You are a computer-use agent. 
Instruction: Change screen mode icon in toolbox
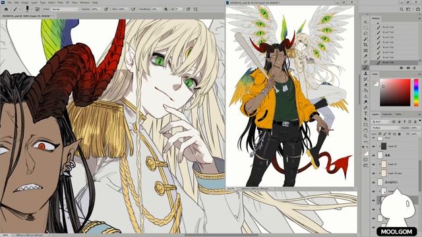click(x=365, y=165)
